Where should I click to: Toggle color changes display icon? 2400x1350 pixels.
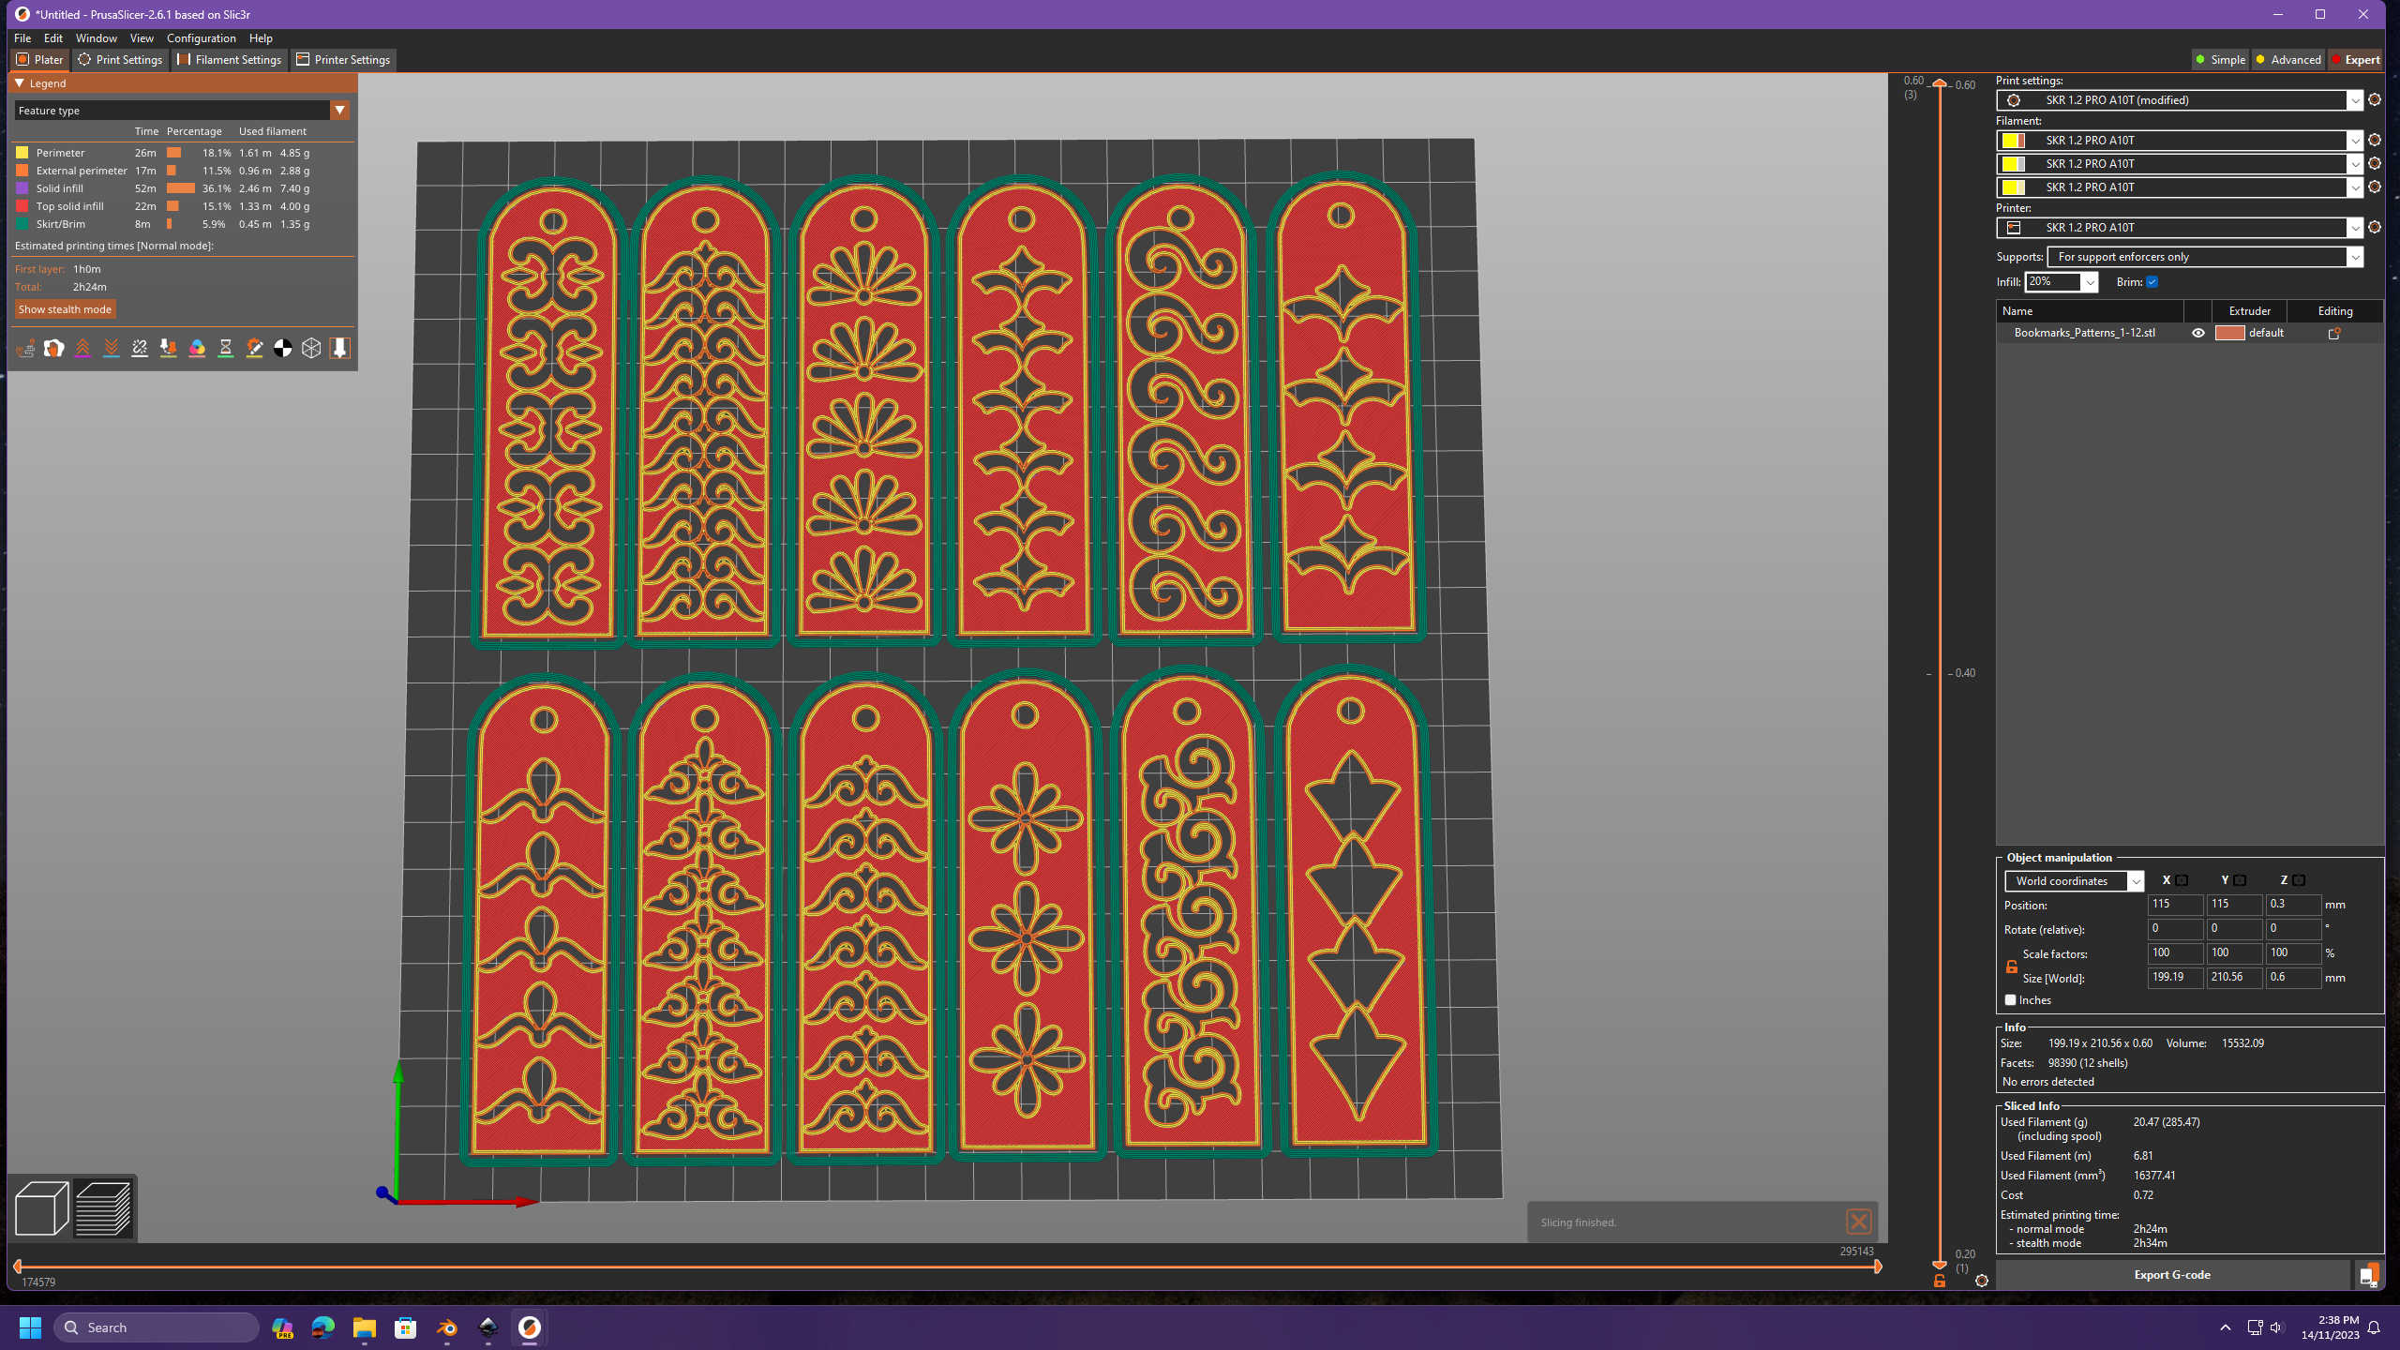pos(197,348)
